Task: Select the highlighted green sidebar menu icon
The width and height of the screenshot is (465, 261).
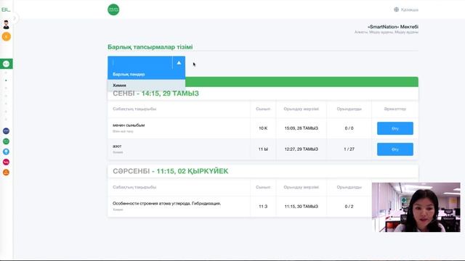Action: (x=7, y=64)
